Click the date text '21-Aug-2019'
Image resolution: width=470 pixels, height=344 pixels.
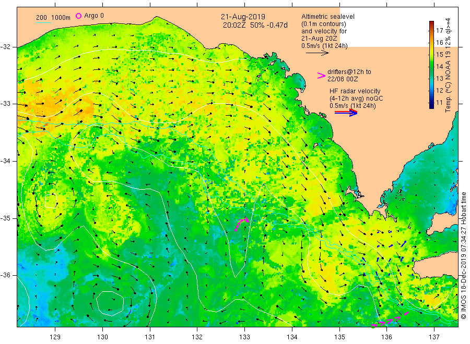pos(243,17)
